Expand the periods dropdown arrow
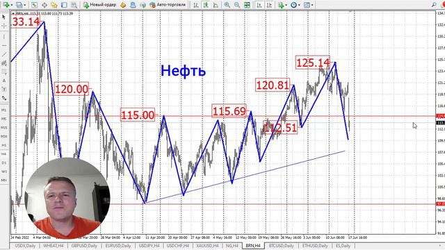Viewport: 445px width, 250px height. tap(299, 5)
